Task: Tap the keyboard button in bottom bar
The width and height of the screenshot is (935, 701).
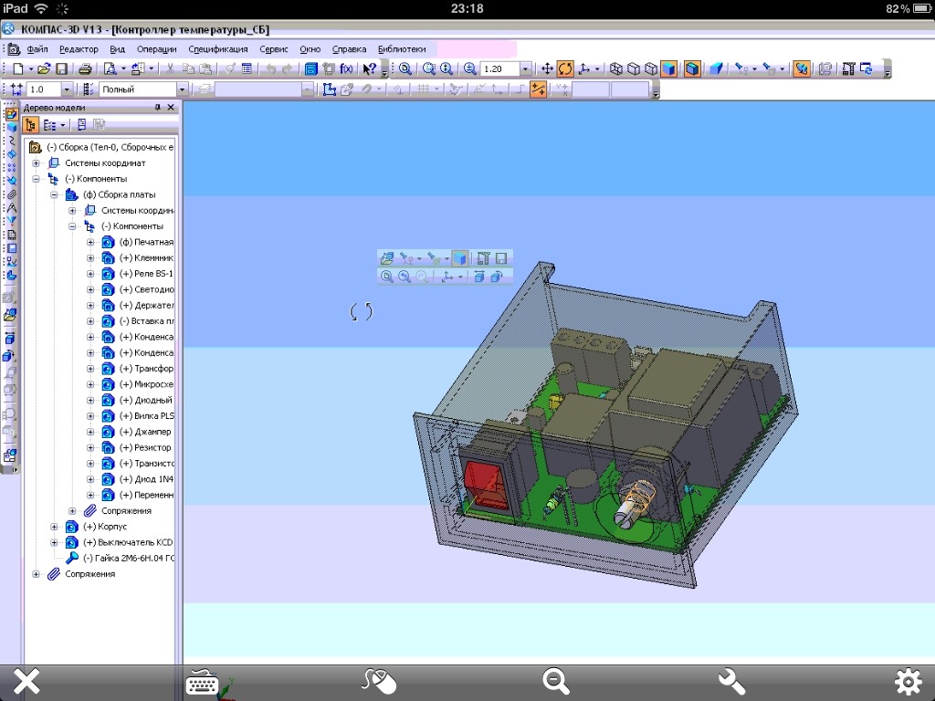Action: click(205, 682)
